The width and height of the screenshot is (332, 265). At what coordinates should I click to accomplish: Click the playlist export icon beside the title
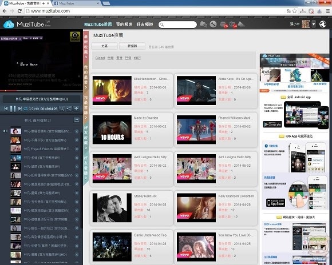[77, 120]
